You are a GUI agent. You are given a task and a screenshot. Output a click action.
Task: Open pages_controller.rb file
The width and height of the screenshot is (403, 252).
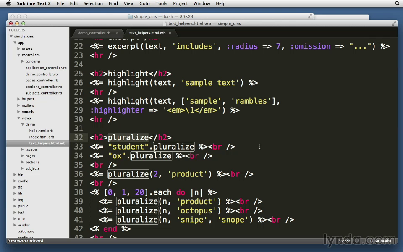[42, 80]
